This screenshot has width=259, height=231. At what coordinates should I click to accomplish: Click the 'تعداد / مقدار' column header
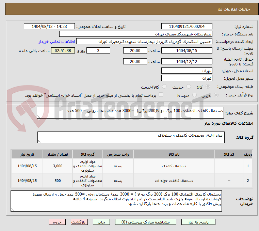click(x=58, y=154)
